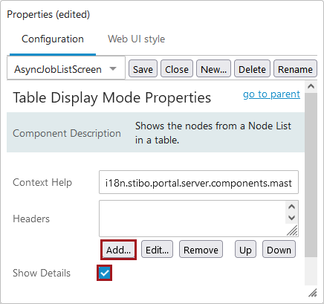Click the Add... button under Headers

tap(118, 250)
